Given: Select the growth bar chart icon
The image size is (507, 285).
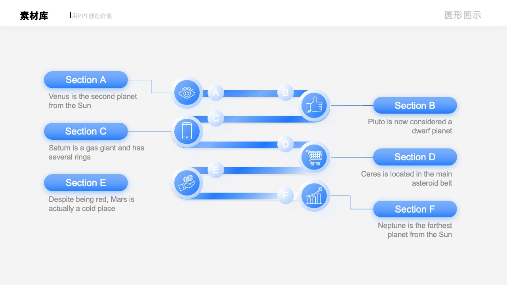Looking at the screenshot, I should [314, 196].
